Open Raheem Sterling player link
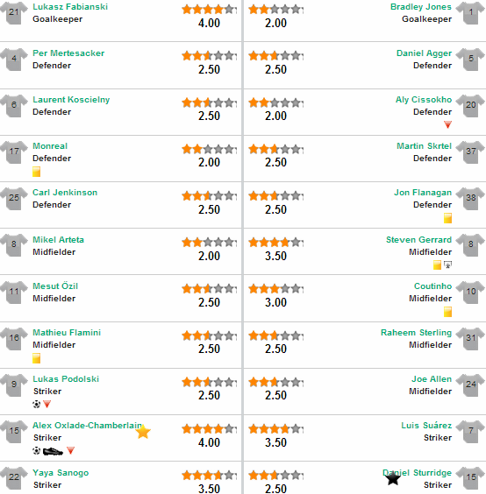The height and width of the screenshot is (494, 486). click(x=416, y=333)
